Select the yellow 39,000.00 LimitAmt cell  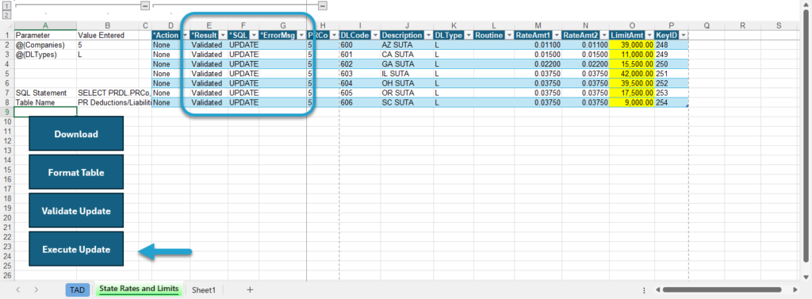click(632, 44)
